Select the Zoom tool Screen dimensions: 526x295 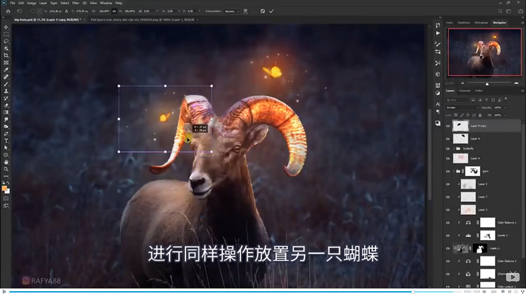point(5,168)
